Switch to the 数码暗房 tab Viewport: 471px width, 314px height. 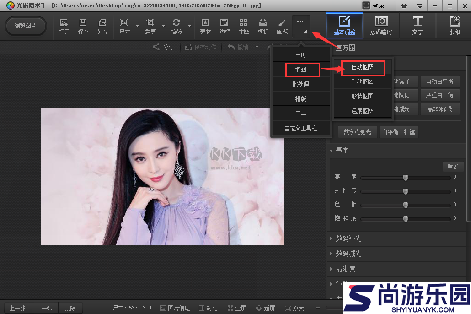(x=381, y=26)
